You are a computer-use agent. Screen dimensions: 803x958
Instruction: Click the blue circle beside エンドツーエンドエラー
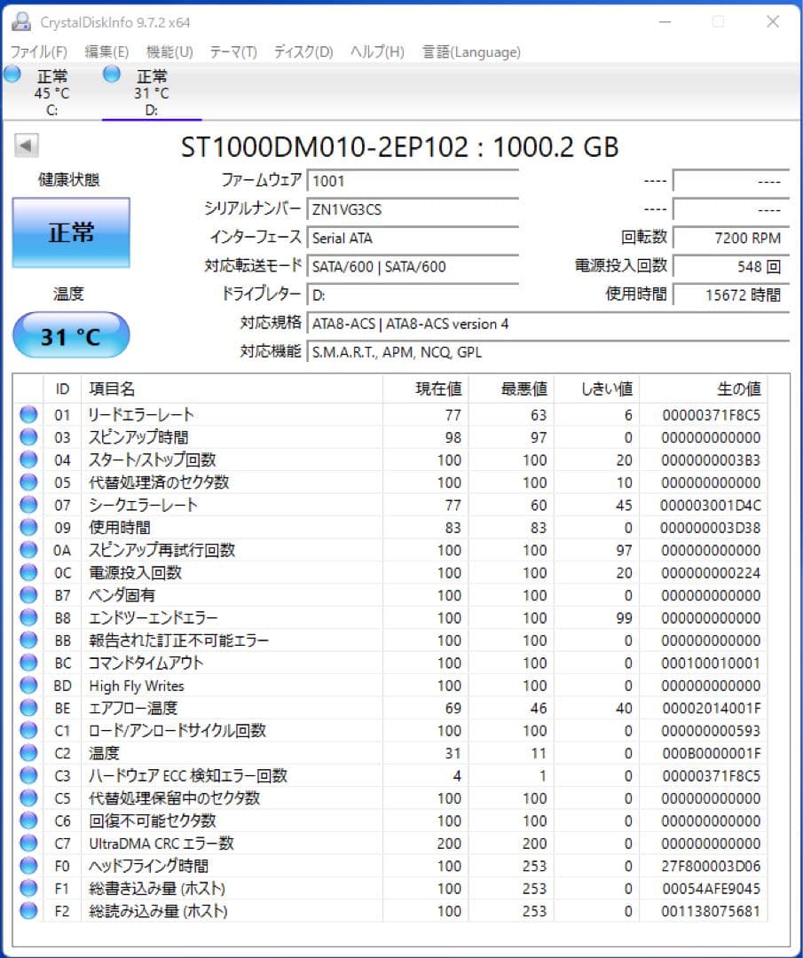[x=28, y=617]
